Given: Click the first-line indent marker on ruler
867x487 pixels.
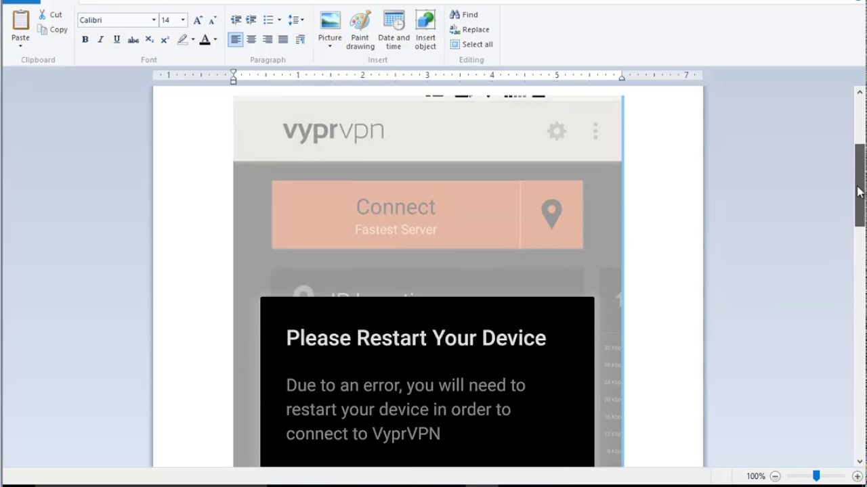Looking at the screenshot, I should coord(233,72).
